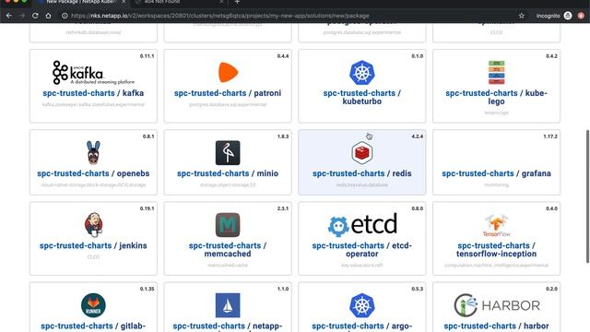This screenshot has height=332, width=590.
Task: Click the TensorFlow logo icon
Action: [496, 225]
